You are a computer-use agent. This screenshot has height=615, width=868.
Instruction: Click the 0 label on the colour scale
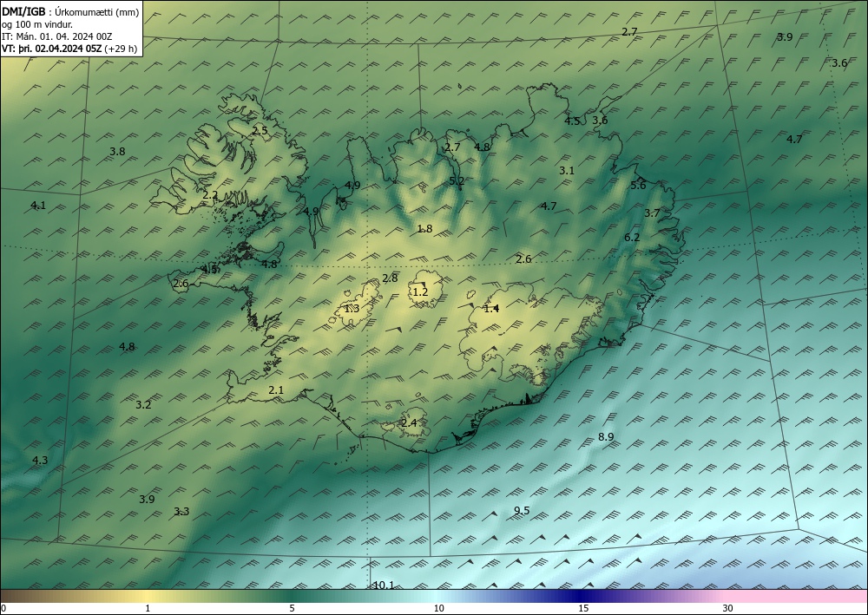click(3, 608)
